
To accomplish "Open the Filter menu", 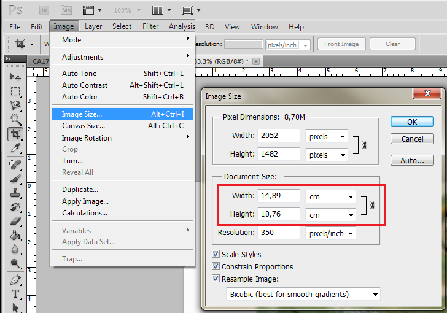I will 150,26.
